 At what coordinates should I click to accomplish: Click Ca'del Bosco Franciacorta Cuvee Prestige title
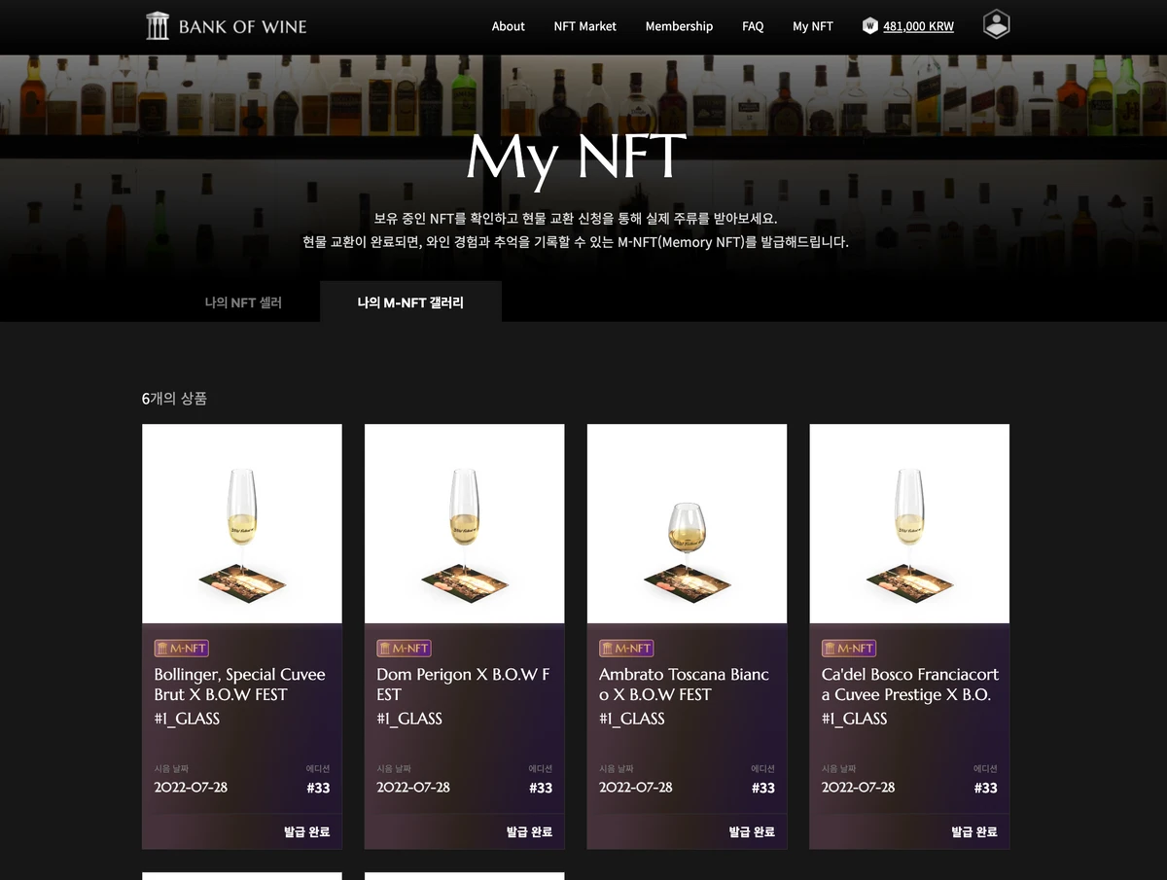click(910, 685)
